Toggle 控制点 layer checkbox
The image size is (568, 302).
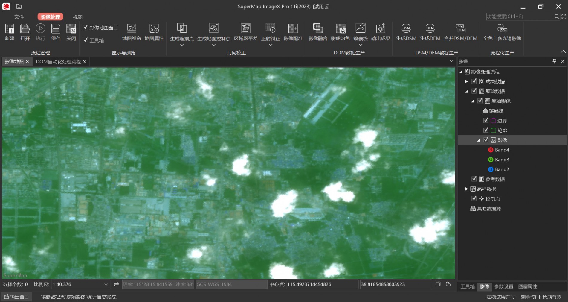click(x=474, y=198)
